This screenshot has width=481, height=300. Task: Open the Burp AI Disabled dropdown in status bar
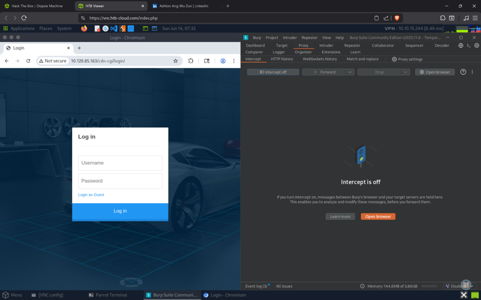click(x=460, y=286)
